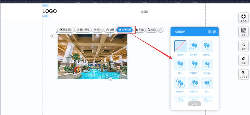250x115 pixels.
Task: Click the 设计 design button
Action: [97, 30]
